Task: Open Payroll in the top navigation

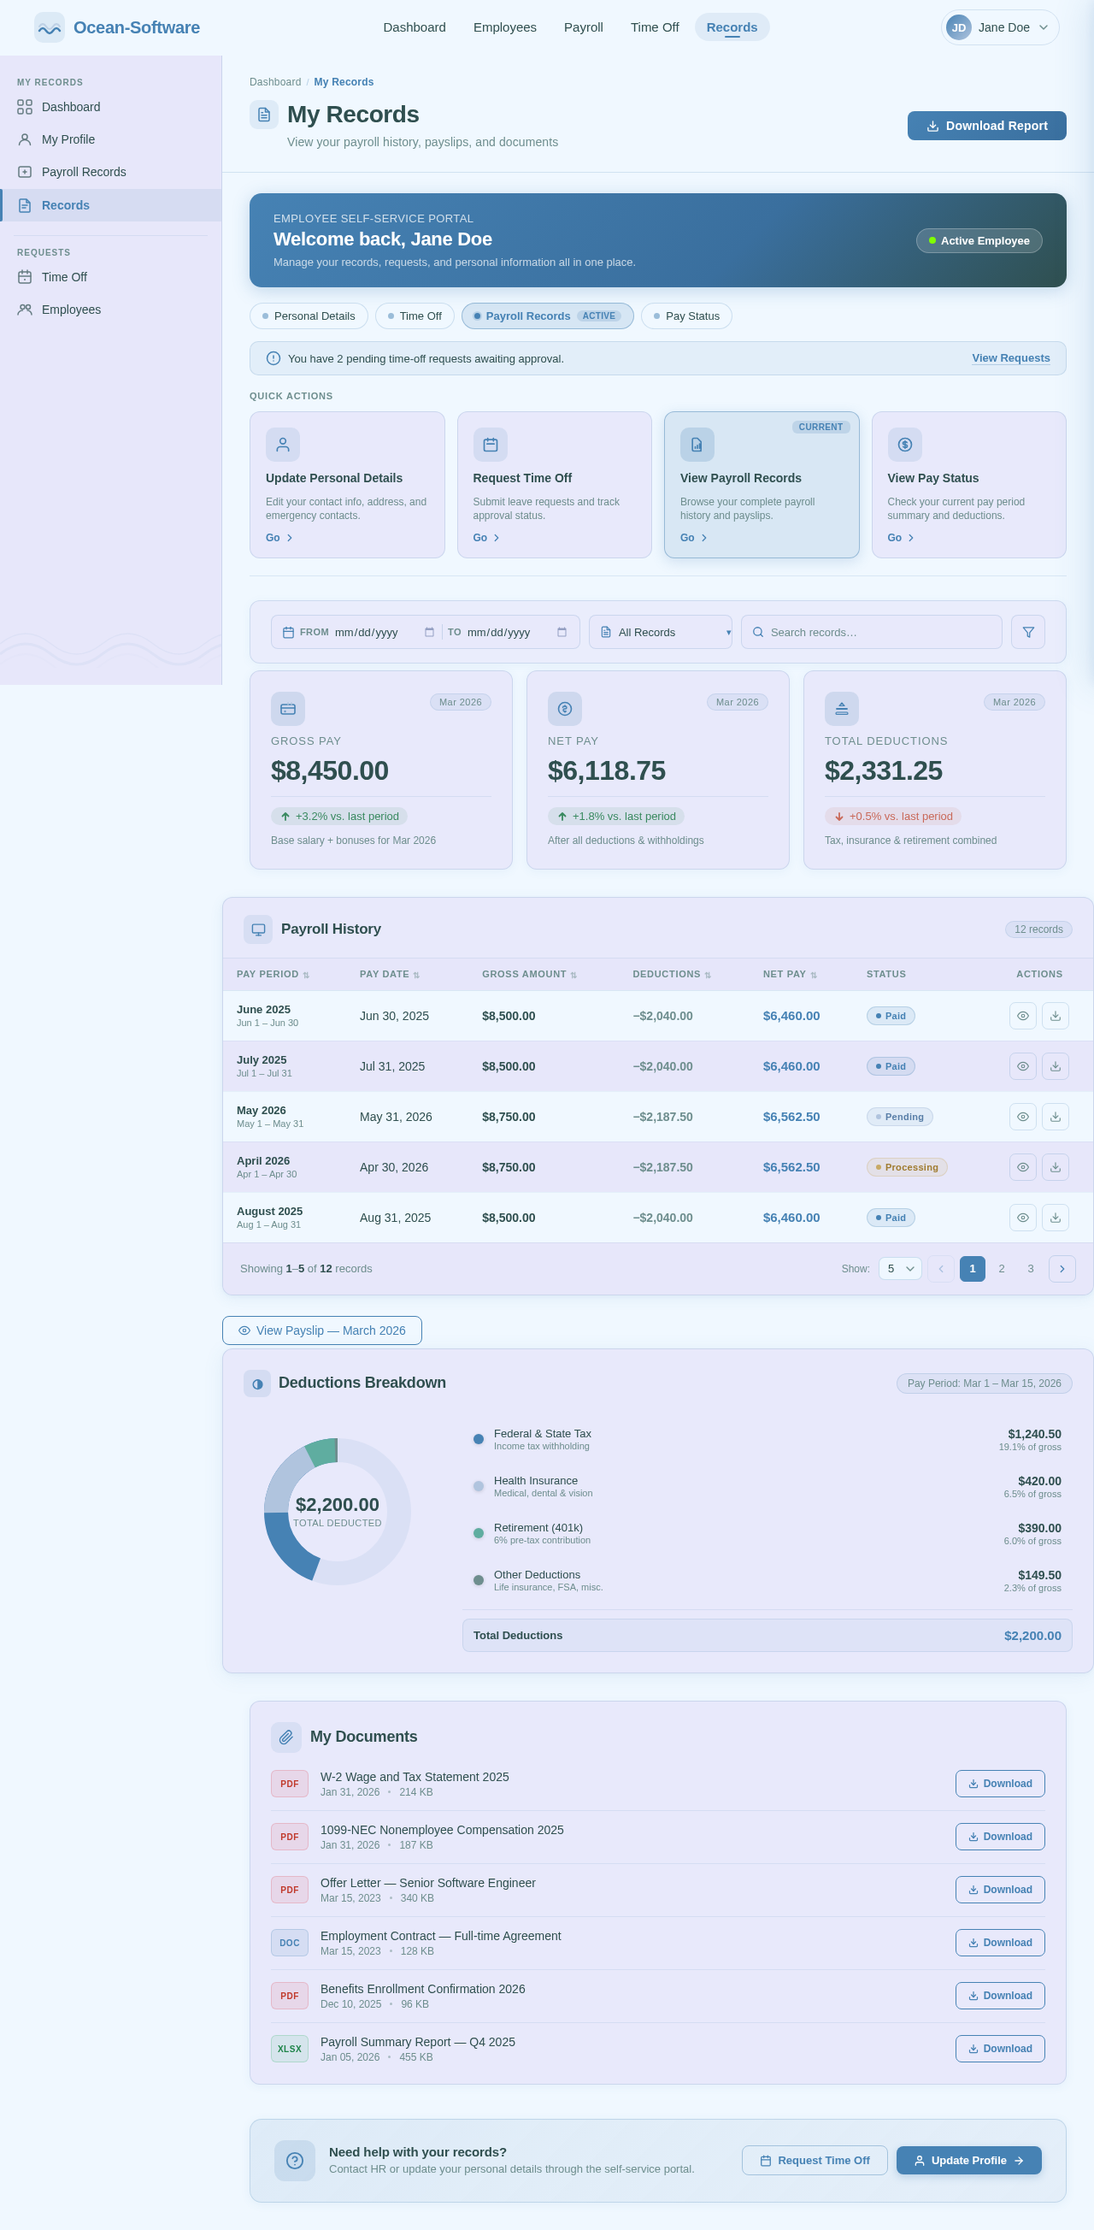Action: click(583, 27)
